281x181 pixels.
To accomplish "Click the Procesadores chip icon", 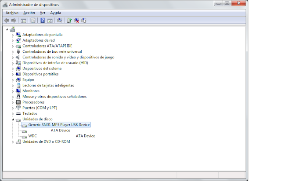I will (18, 102).
